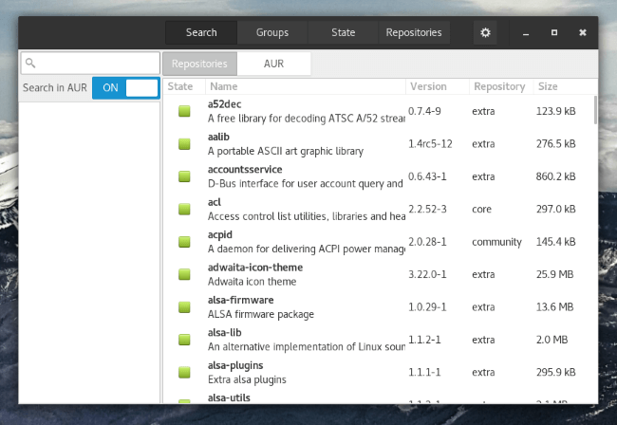Select the adwaita-icon-theme package name
This screenshot has height=425, width=617.
pos(255,268)
